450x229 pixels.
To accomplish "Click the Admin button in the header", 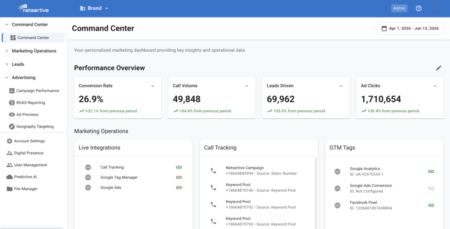I will tap(399, 8).
